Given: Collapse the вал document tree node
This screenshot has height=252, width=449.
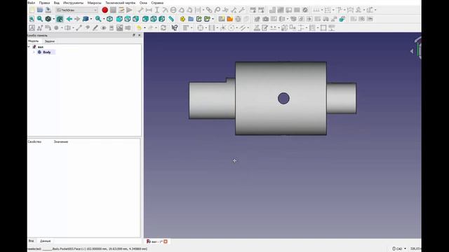Looking at the screenshot, I should (x=29, y=47).
